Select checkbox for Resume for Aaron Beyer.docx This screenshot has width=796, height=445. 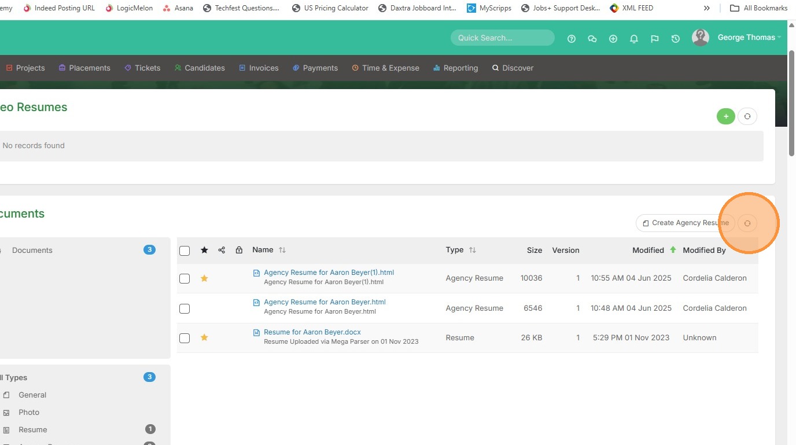click(x=185, y=338)
